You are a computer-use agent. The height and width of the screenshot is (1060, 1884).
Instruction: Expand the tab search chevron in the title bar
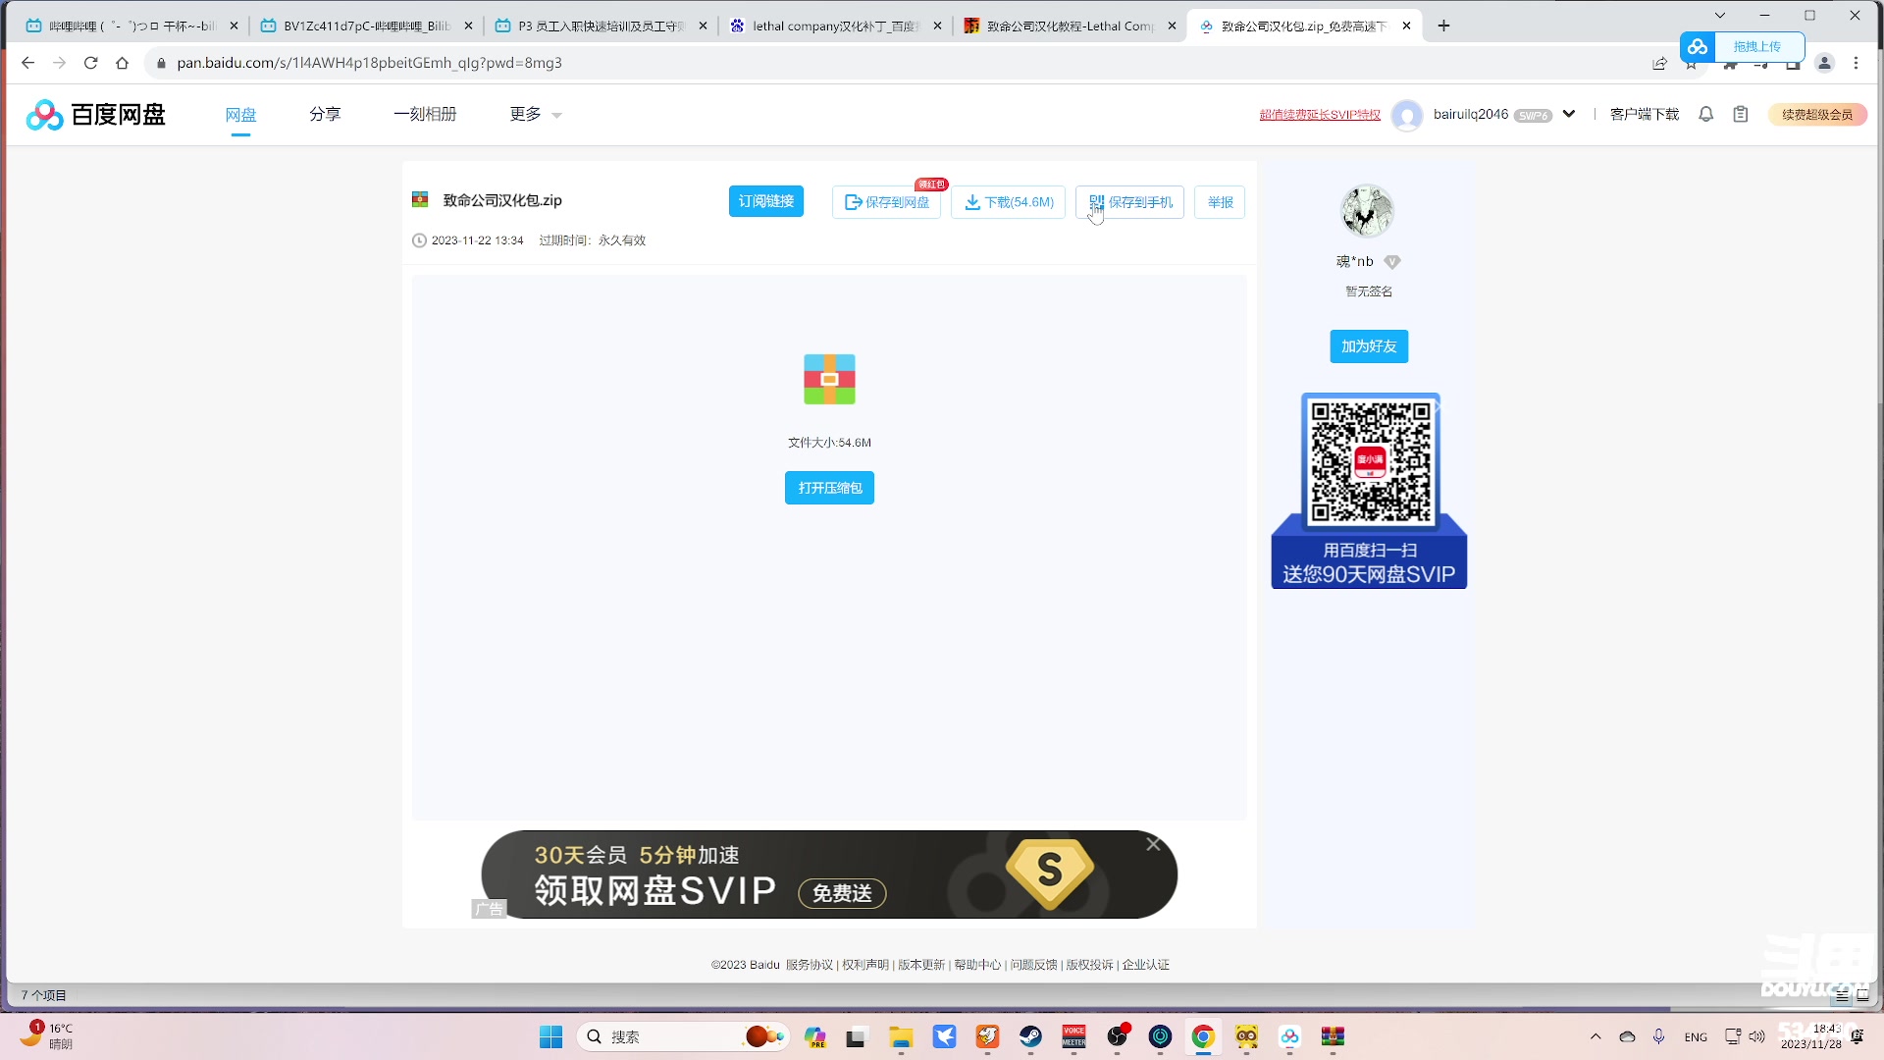pos(1720,15)
